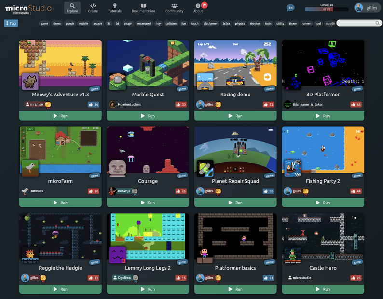Click the Level 18 progress bar
The image size is (383, 299).
(x=327, y=9)
